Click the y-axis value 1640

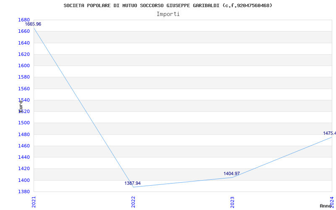tap(24, 43)
